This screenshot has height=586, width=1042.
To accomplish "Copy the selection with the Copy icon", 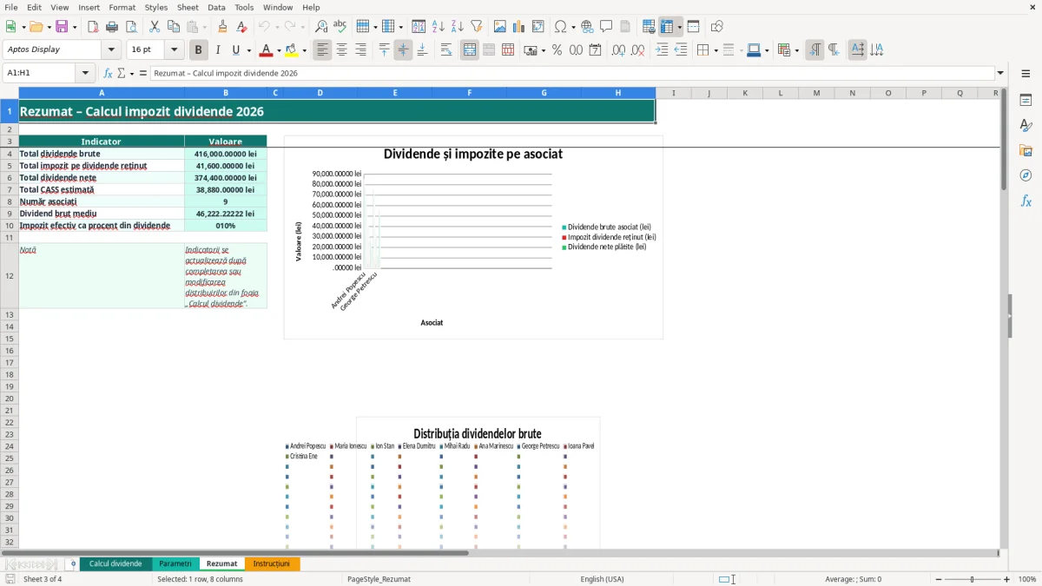I will tap(174, 27).
